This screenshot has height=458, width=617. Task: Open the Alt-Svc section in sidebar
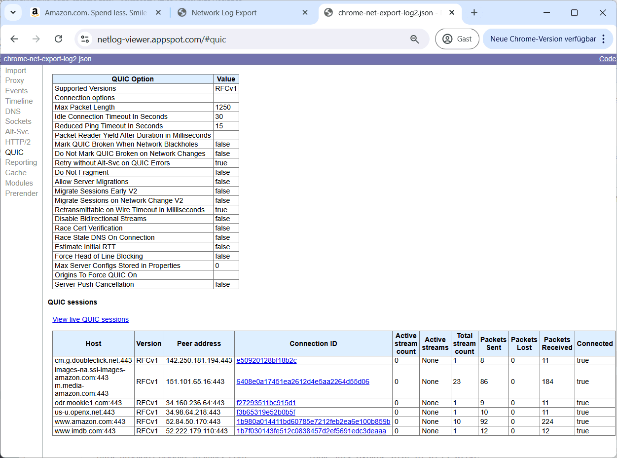[17, 132]
